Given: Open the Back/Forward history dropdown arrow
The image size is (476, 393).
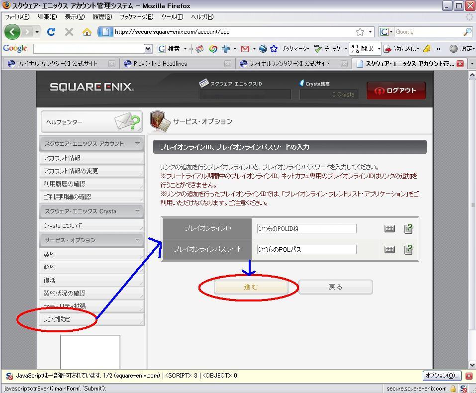Looking at the screenshot, I should [x=37, y=32].
